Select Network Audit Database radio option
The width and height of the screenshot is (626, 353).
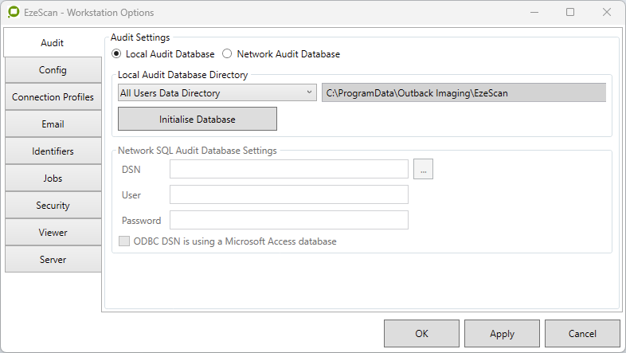227,54
